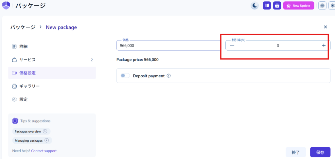
Task: Click the app logo in top-left
Action: (x=6, y=6)
